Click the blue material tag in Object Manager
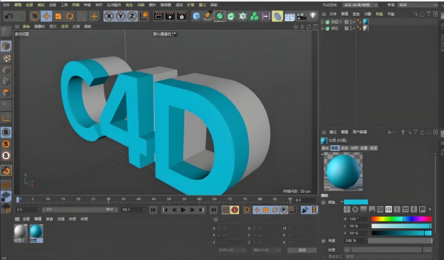This screenshot has height=260, width=444. (x=366, y=21)
